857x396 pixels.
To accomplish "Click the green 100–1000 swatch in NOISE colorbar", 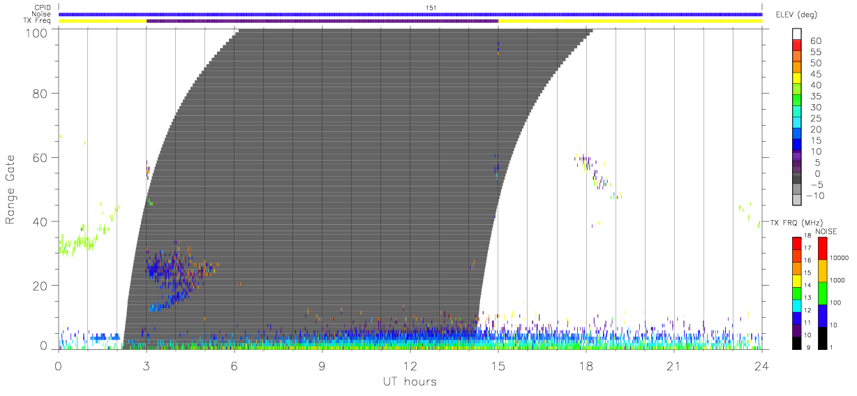I will click(x=821, y=293).
